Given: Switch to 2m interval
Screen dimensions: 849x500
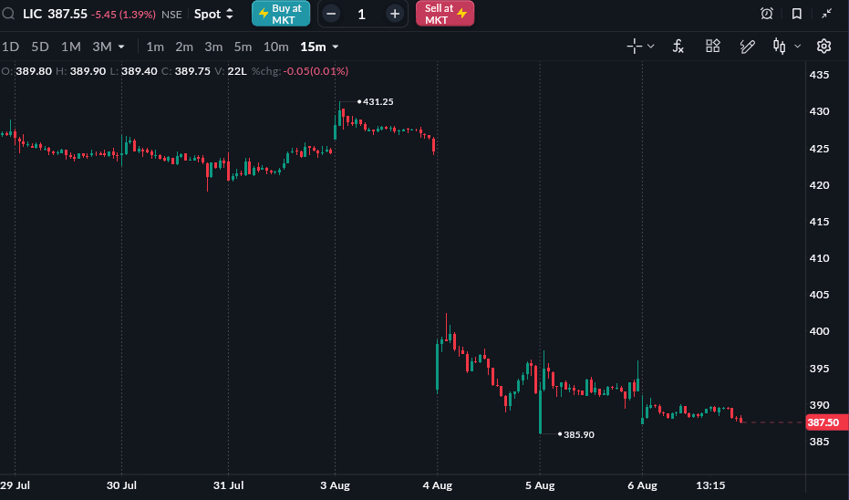Looking at the screenshot, I should pos(184,47).
